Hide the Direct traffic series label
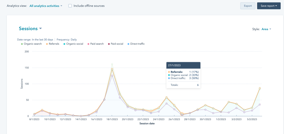The image size is (284, 134). tap(137, 44)
